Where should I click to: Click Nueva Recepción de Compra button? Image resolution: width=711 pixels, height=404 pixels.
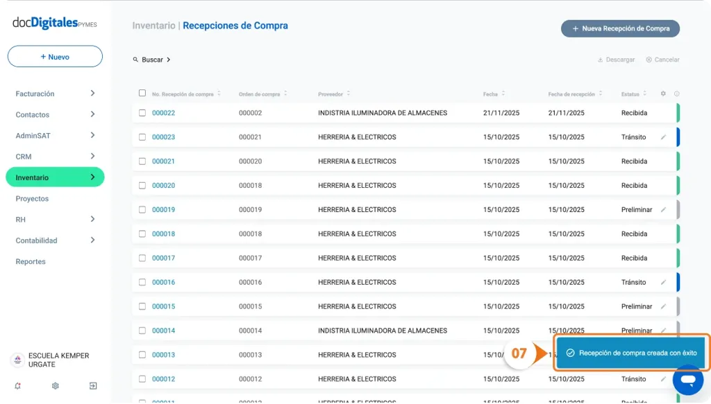[x=620, y=28]
